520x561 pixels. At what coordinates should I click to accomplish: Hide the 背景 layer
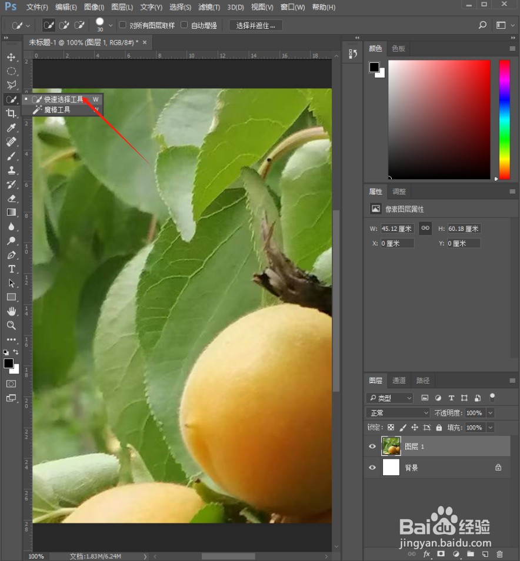point(372,467)
